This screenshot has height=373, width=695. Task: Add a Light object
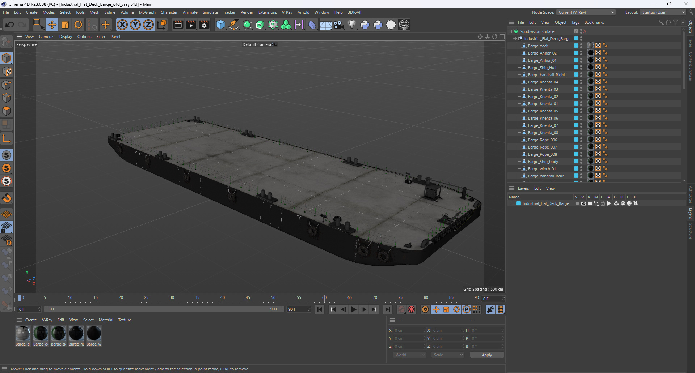[351, 25]
